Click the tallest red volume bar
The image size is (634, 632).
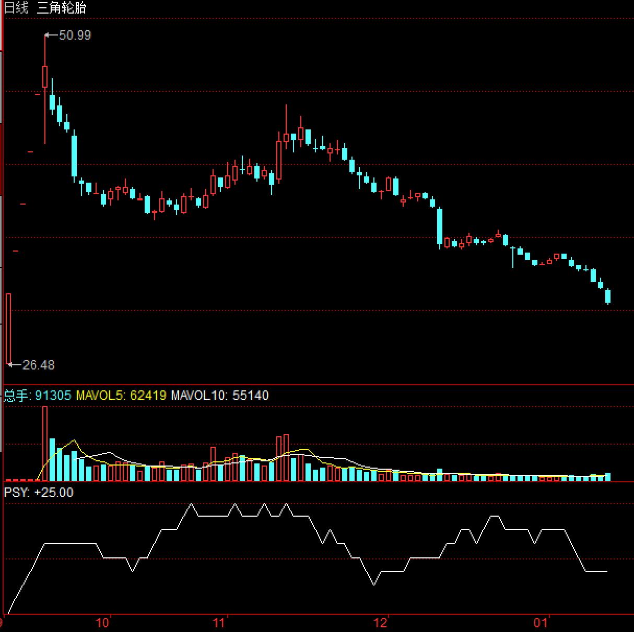[x=45, y=444]
